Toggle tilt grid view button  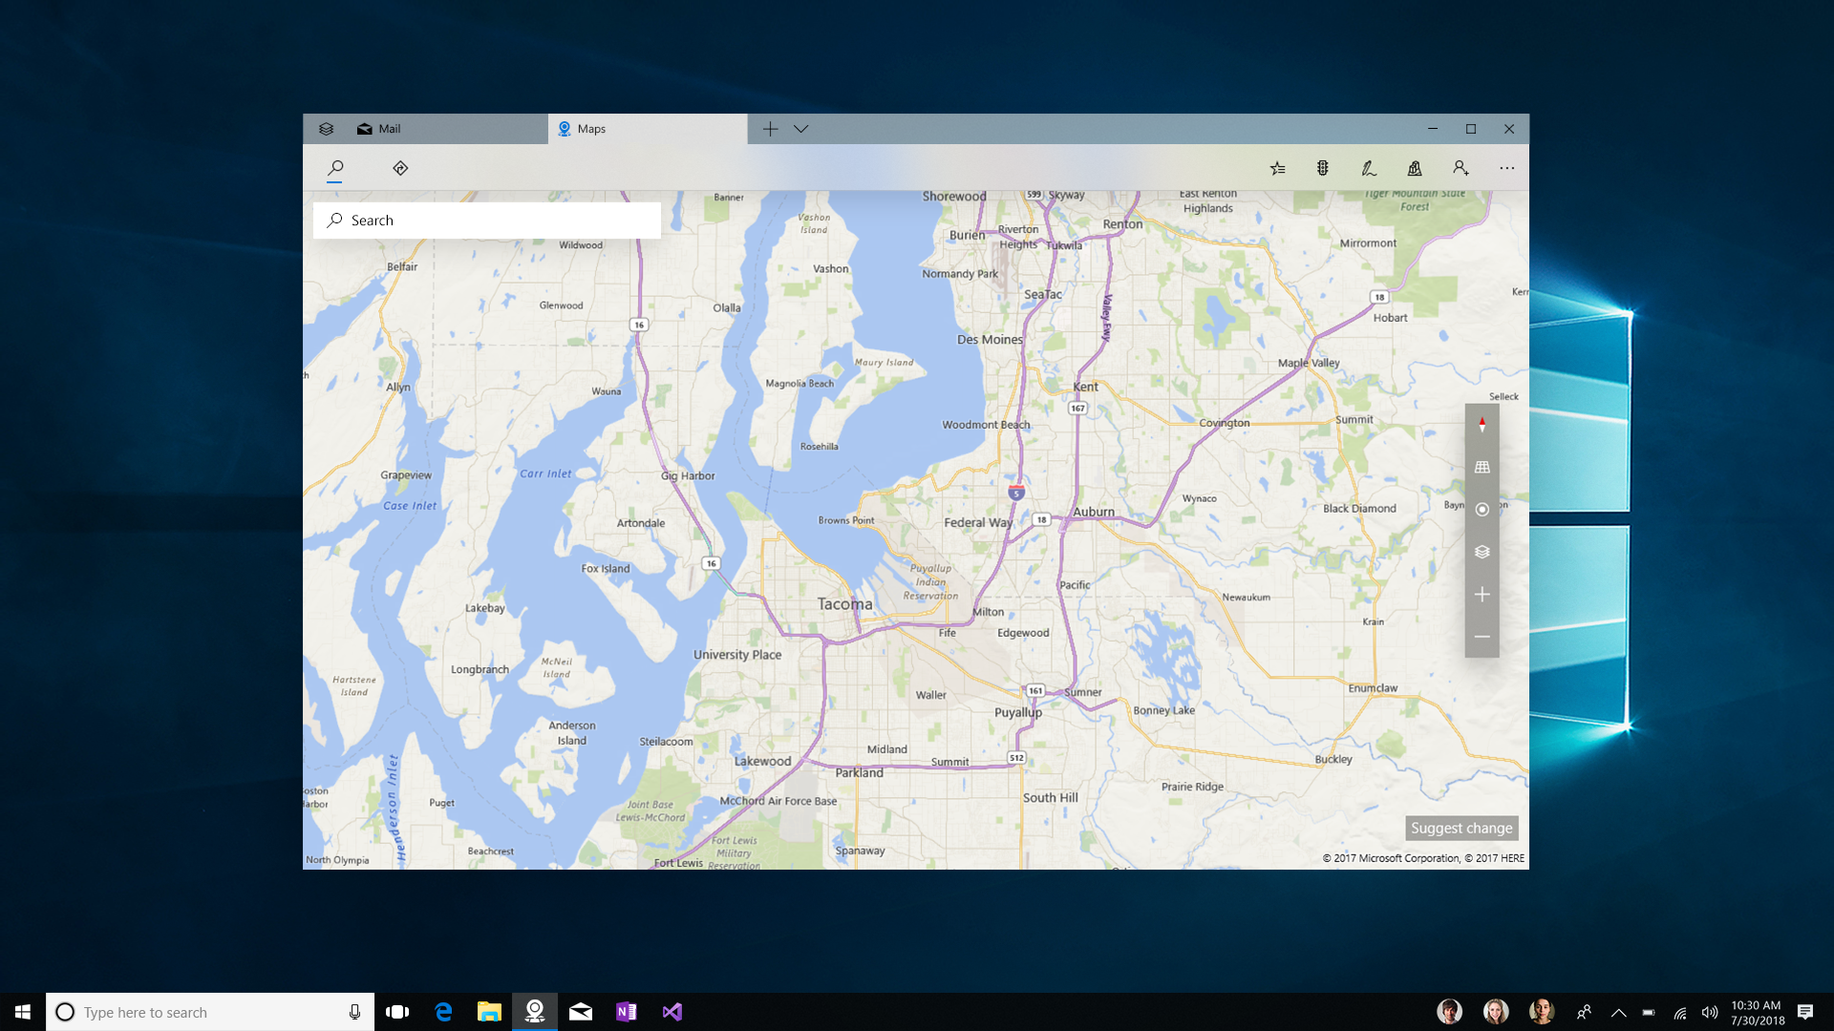click(x=1482, y=467)
